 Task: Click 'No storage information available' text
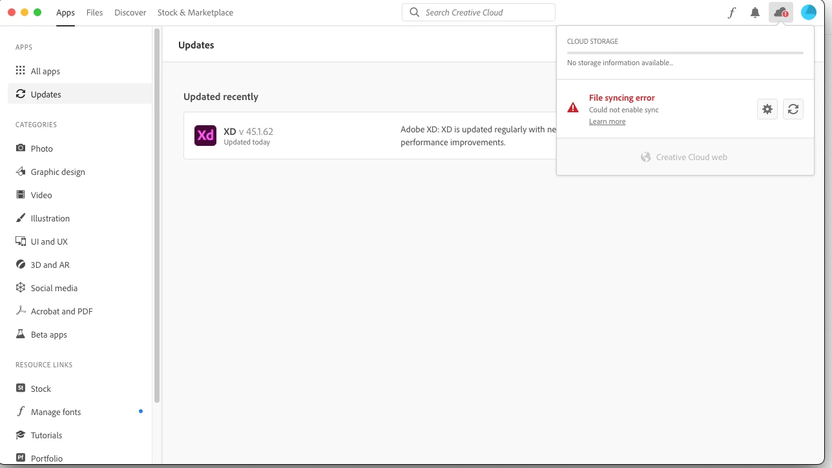620,63
